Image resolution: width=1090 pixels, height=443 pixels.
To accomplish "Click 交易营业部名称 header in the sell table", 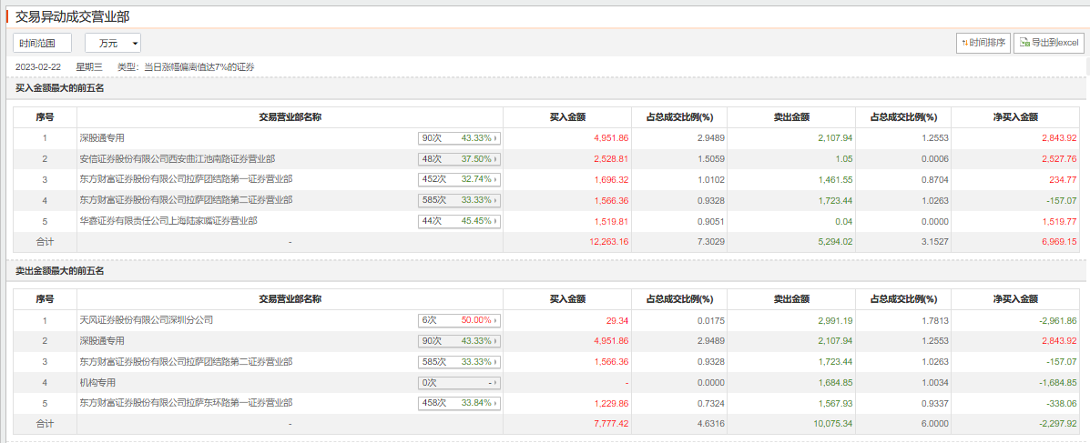I will (x=290, y=299).
